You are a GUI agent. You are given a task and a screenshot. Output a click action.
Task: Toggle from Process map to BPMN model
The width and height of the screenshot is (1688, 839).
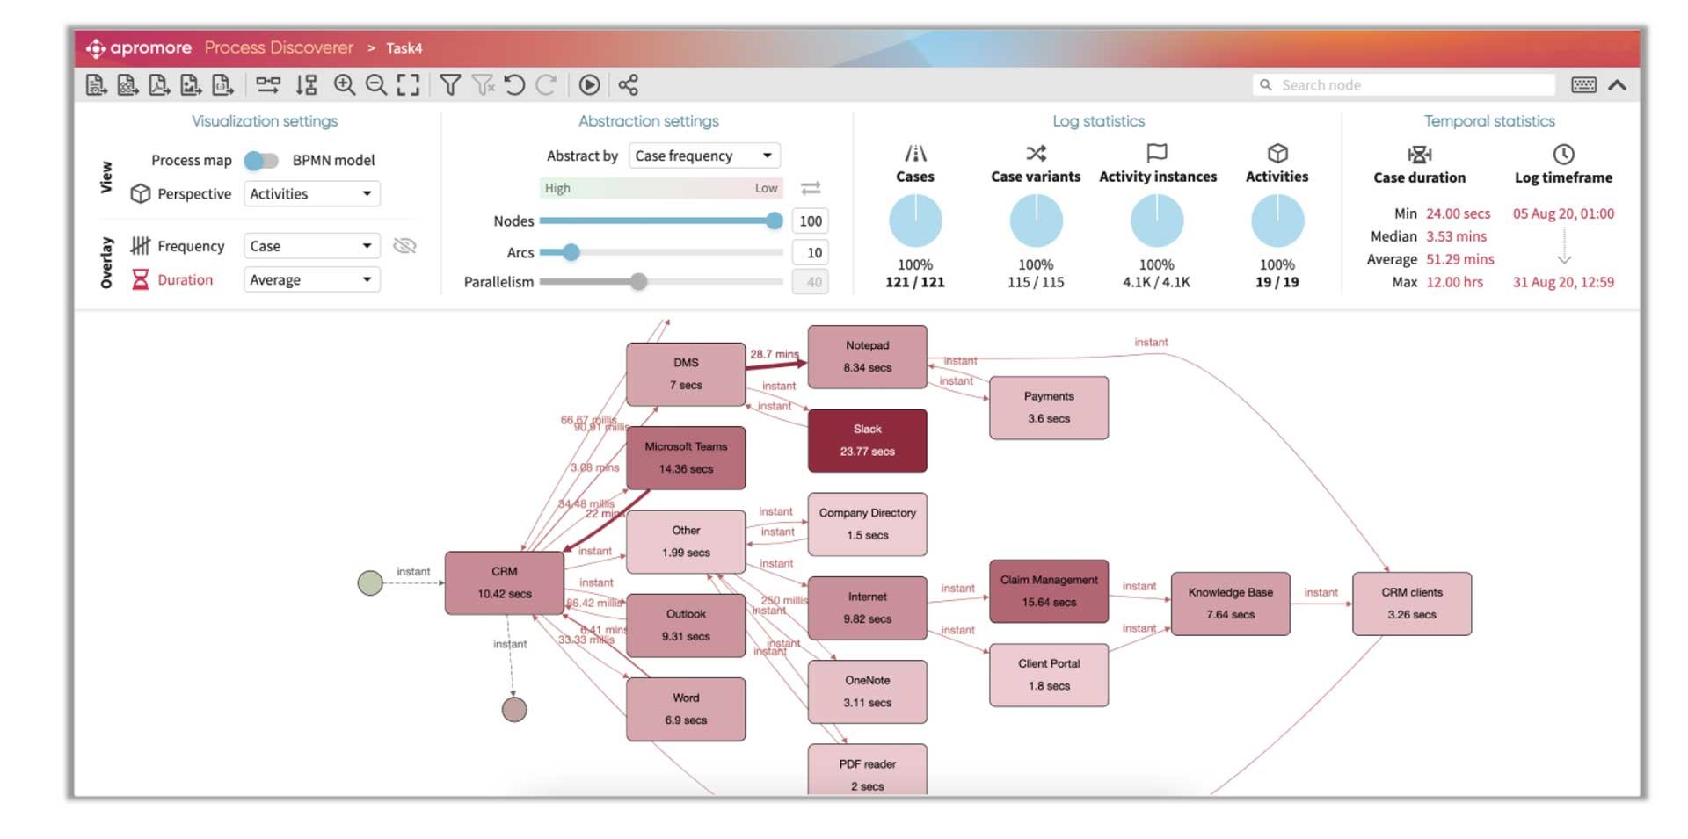[259, 160]
